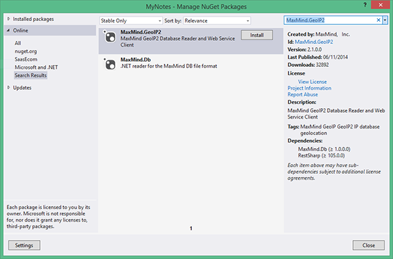Expand the Installed packages node
Viewport: 393px width, 259px height.
pyautogui.click(x=9, y=19)
